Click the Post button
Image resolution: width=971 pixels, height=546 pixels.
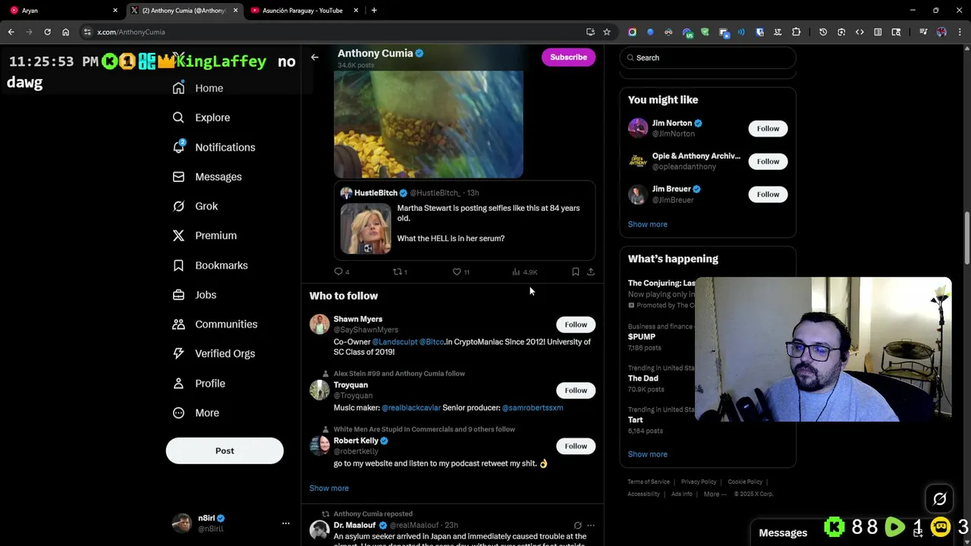[x=225, y=450]
